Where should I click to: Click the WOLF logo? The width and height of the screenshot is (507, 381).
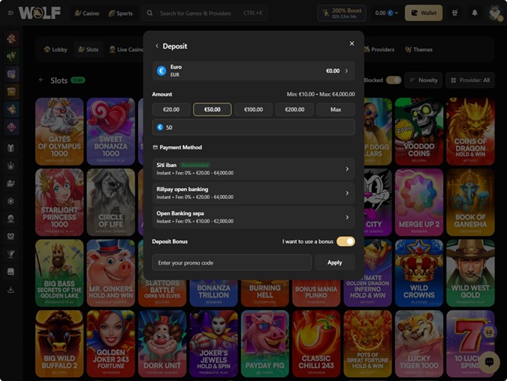click(40, 13)
